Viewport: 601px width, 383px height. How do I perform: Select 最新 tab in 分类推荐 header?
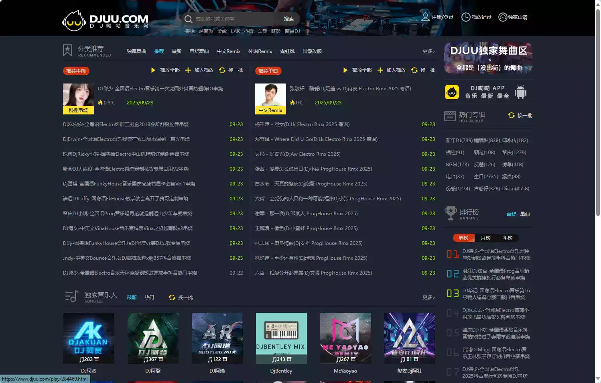click(177, 51)
